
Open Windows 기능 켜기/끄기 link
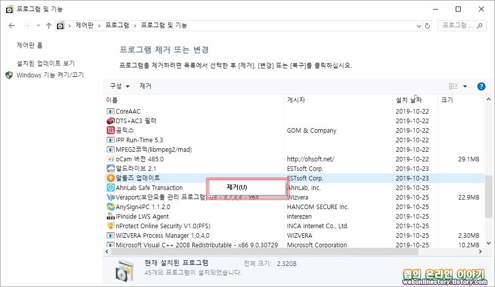pos(50,75)
